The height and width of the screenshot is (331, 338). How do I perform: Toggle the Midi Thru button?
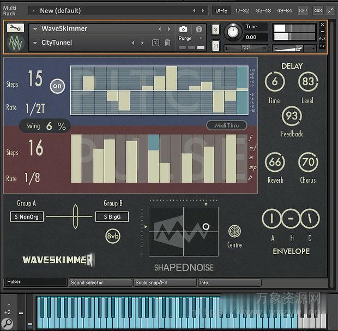(x=227, y=125)
